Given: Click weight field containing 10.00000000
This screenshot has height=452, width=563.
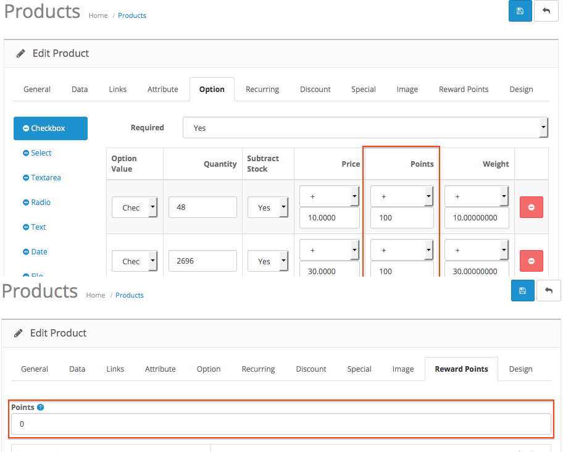Looking at the screenshot, I should (x=477, y=217).
